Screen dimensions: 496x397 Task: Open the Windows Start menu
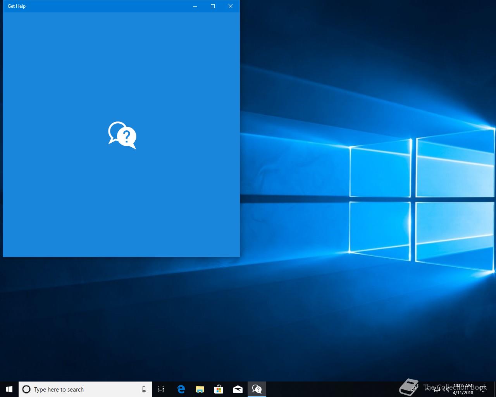[x=9, y=389]
